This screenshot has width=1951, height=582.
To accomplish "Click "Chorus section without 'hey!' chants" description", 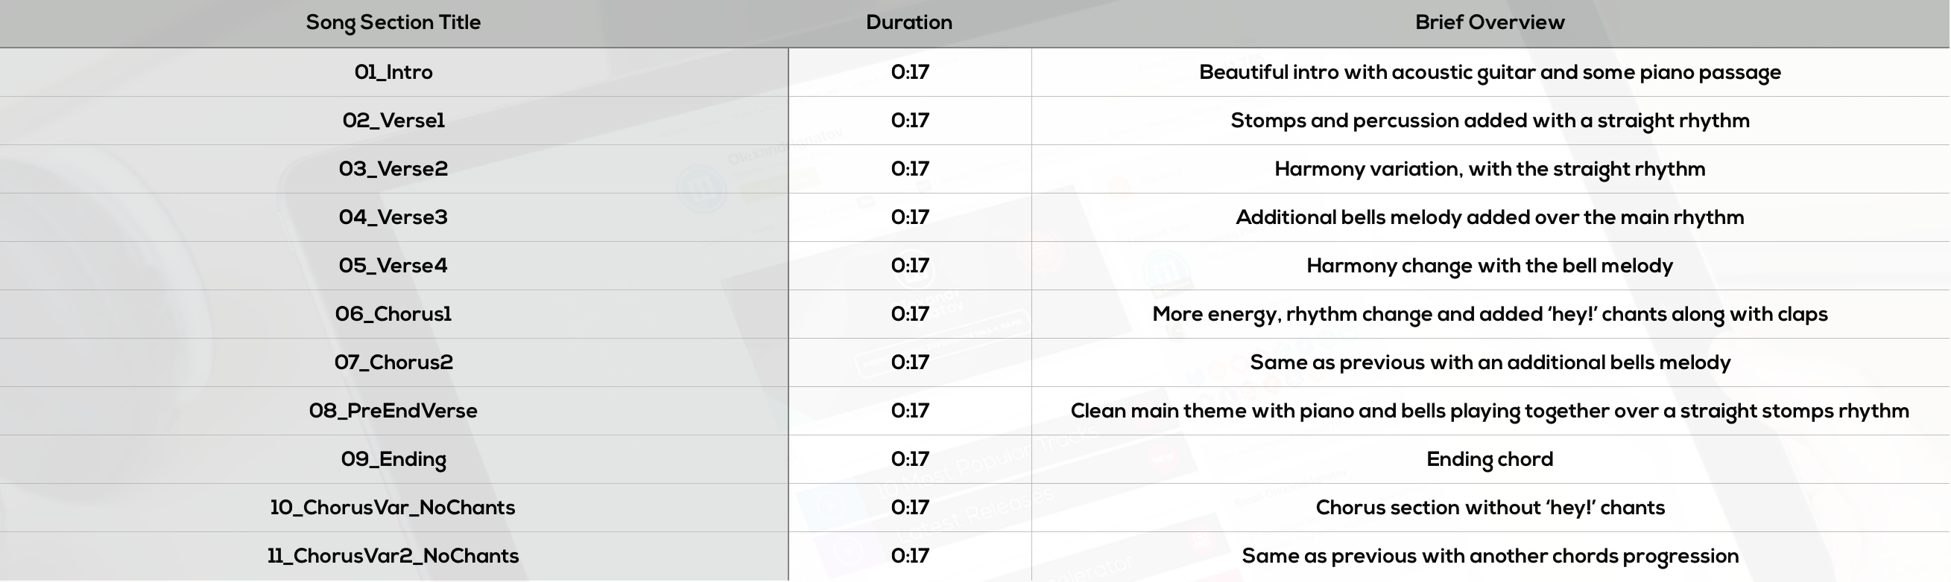I will pos(1490,508).
